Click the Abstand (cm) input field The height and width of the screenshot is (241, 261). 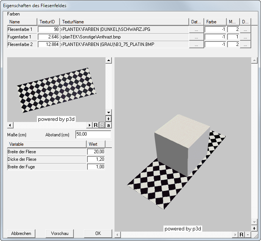point(93,134)
